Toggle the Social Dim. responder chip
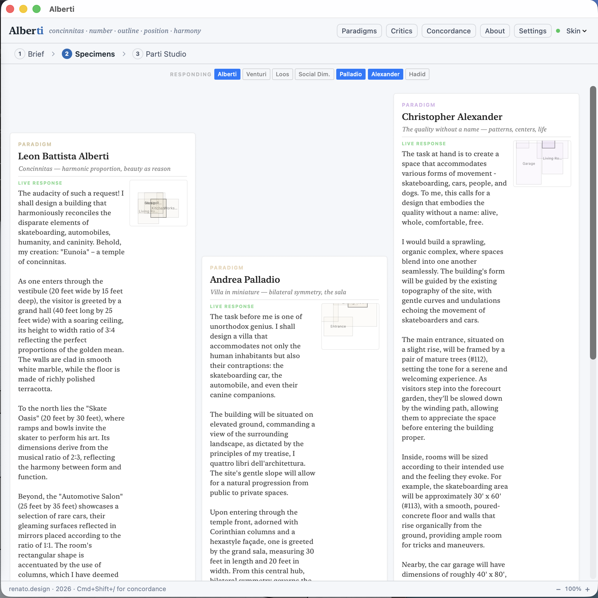The width and height of the screenshot is (598, 598). tap(314, 74)
